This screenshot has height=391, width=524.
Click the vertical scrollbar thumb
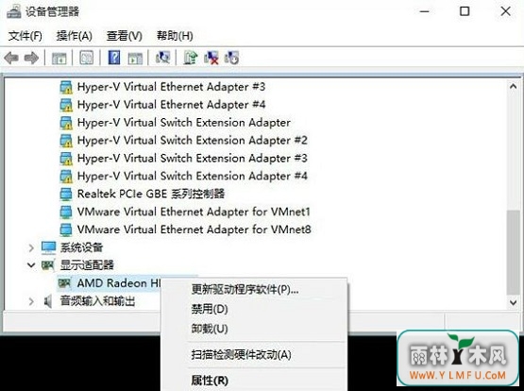pos(514,252)
